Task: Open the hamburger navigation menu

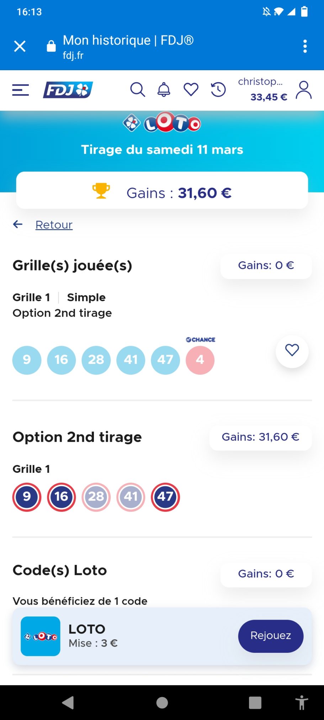Action: (20, 90)
